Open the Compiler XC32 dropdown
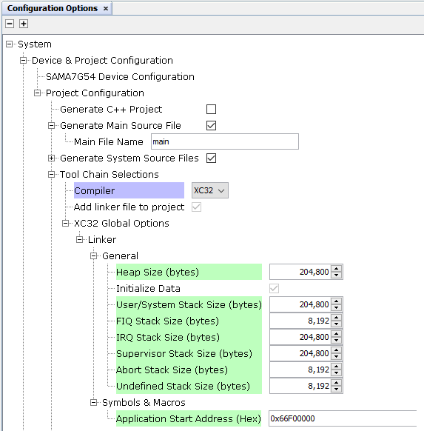The height and width of the screenshot is (431, 424). coord(210,190)
